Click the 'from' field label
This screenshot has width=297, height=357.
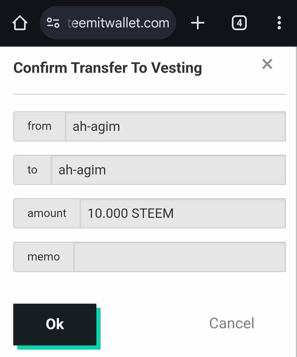(39, 127)
